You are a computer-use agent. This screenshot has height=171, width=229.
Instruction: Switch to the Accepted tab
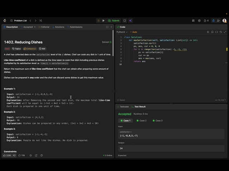tap(27, 27)
